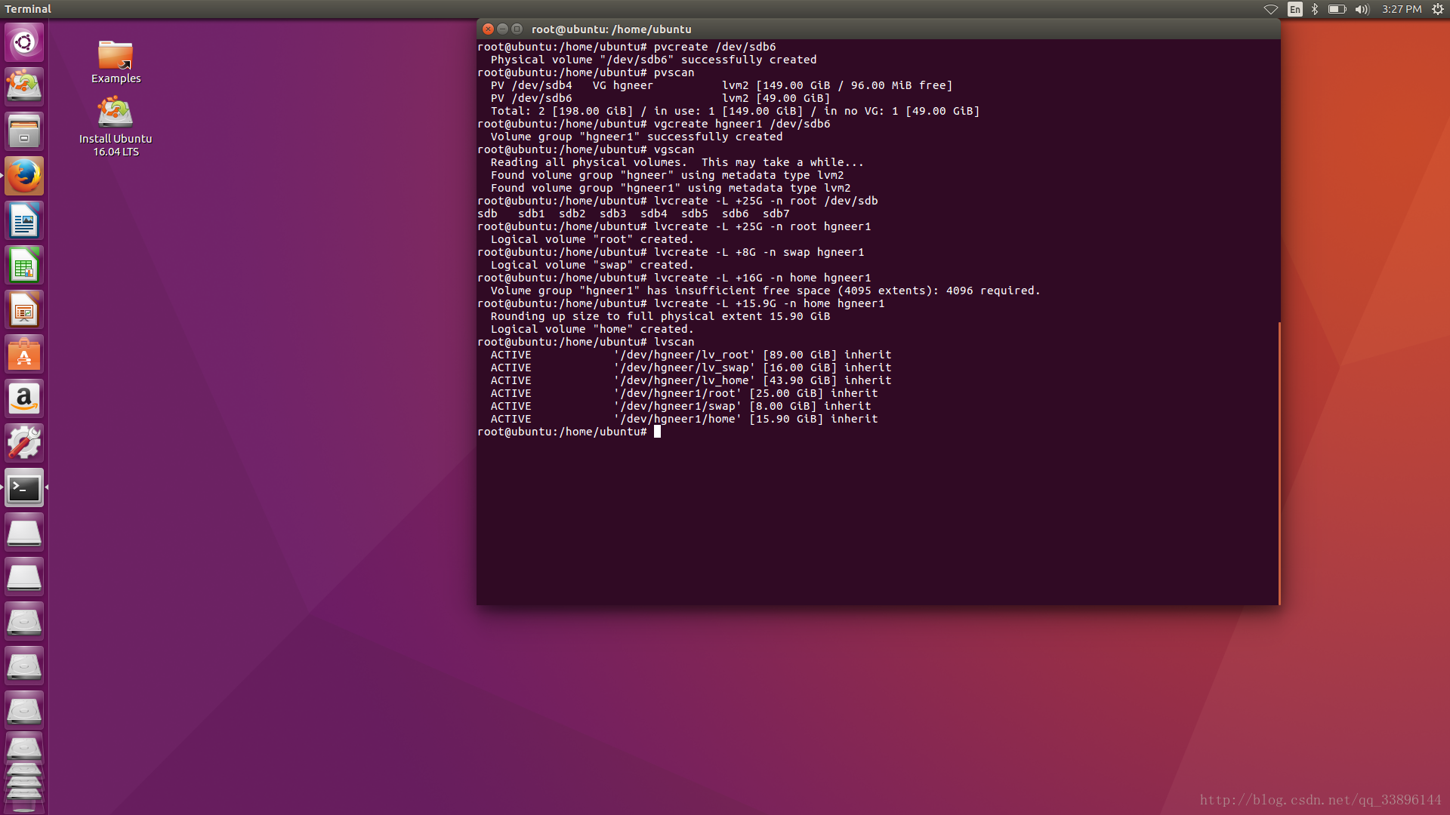Click text '/dev/hgneer1/root' in lvscan output
This screenshot has width=1450, height=815.
pyautogui.click(x=677, y=393)
